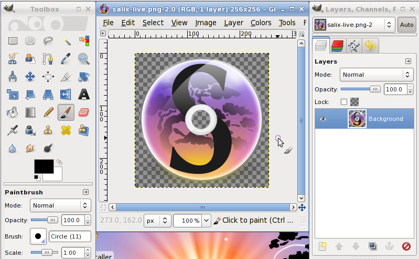Image resolution: width=419 pixels, height=259 pixels.
Task: Select the Airbrush tool
Action: 13,130
